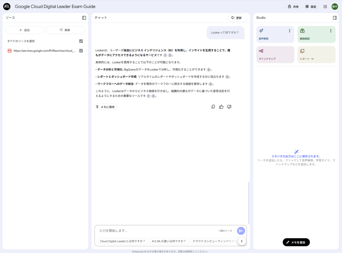Open 設定 settings button

[x=311, y=7]
